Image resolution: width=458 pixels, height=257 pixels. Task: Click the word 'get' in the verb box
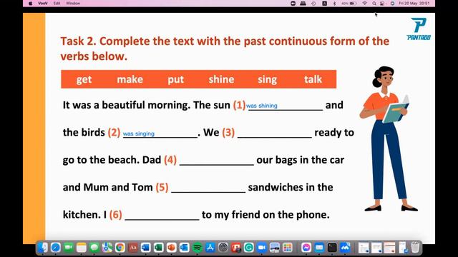84,79
